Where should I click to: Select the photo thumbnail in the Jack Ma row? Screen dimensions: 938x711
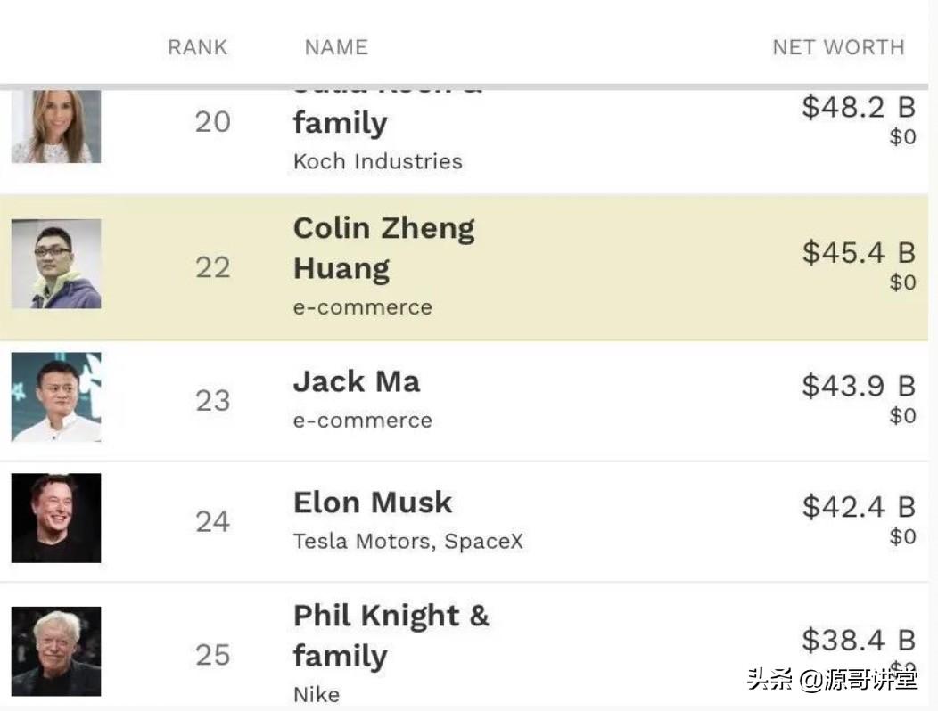pos(56,397)
